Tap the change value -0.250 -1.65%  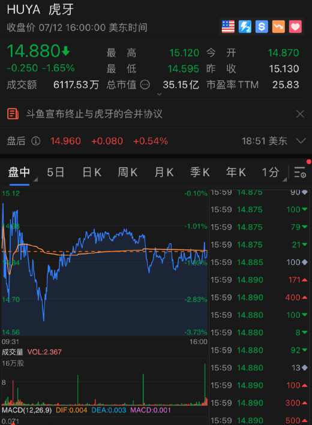(41, 68)
